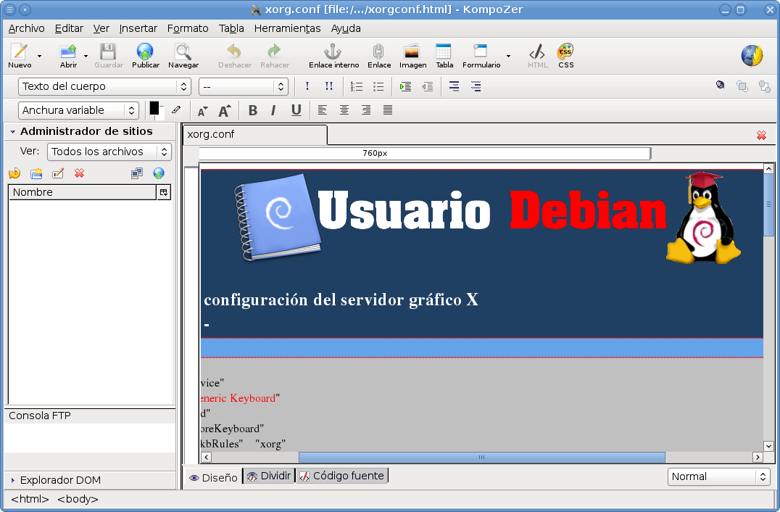The height and width of the screenshot is (512, 780).
Task: Click the highlighter pen color icon
Action: tap(176, 110)
